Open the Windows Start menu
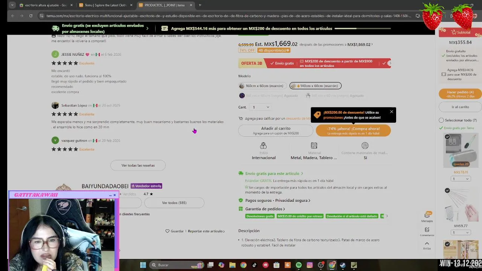 pos(143,265)
